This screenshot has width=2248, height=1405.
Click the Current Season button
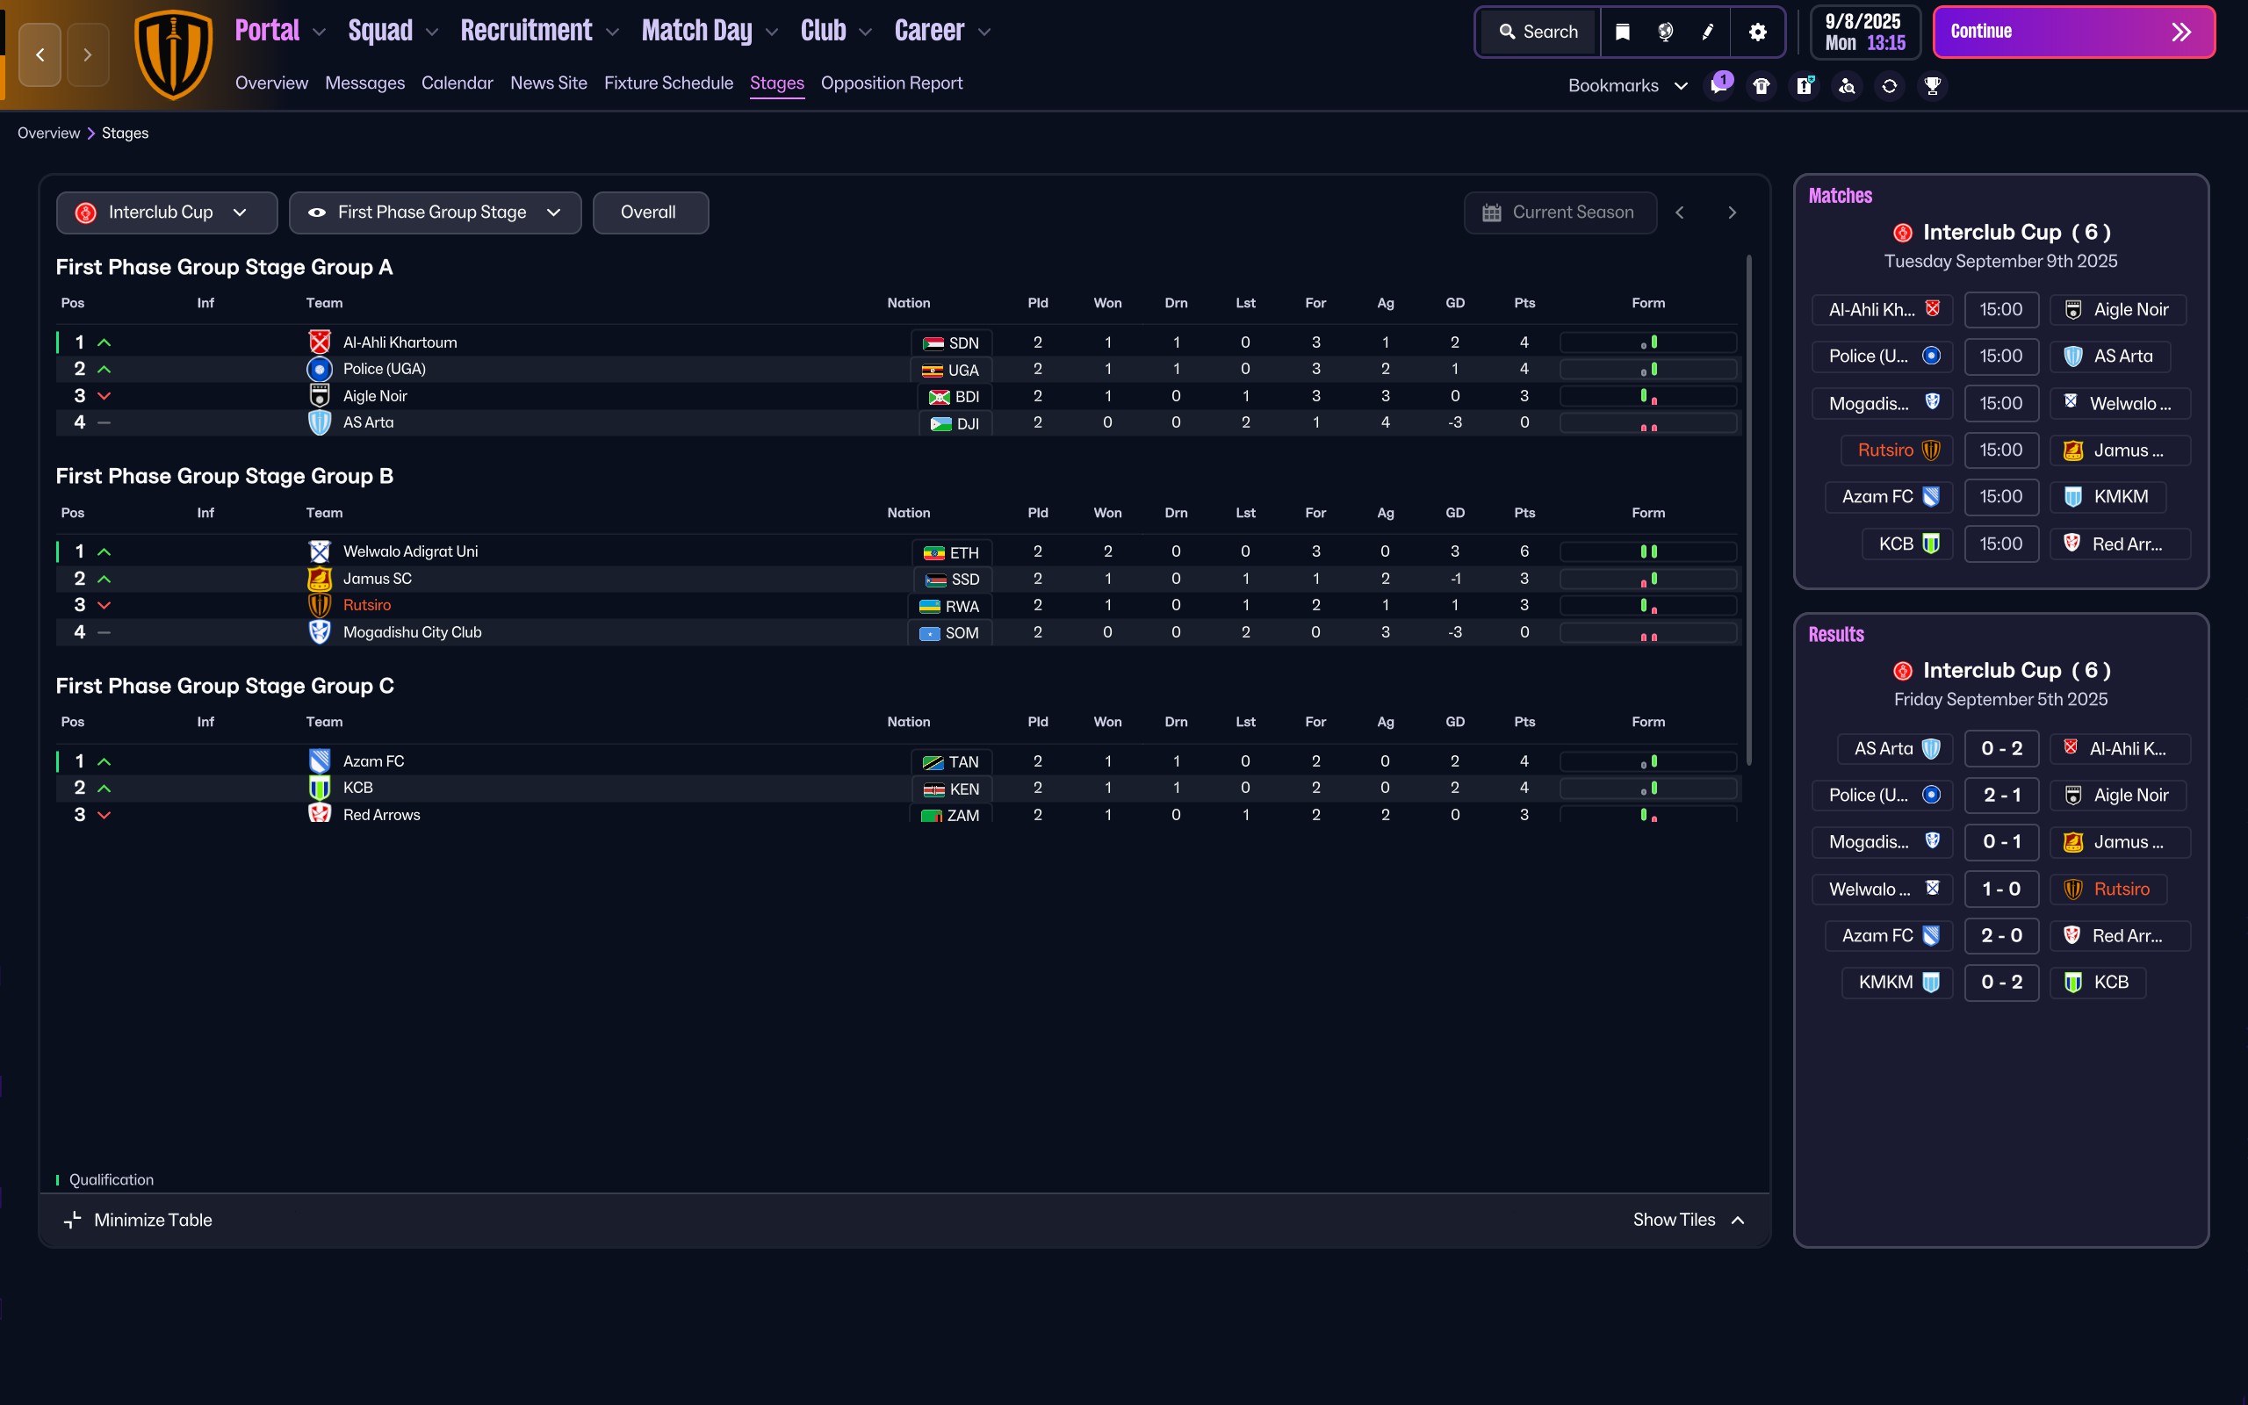(1560, 213)
